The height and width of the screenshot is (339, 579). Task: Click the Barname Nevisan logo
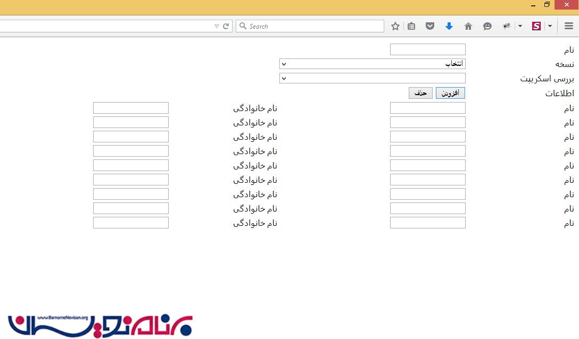100,325
